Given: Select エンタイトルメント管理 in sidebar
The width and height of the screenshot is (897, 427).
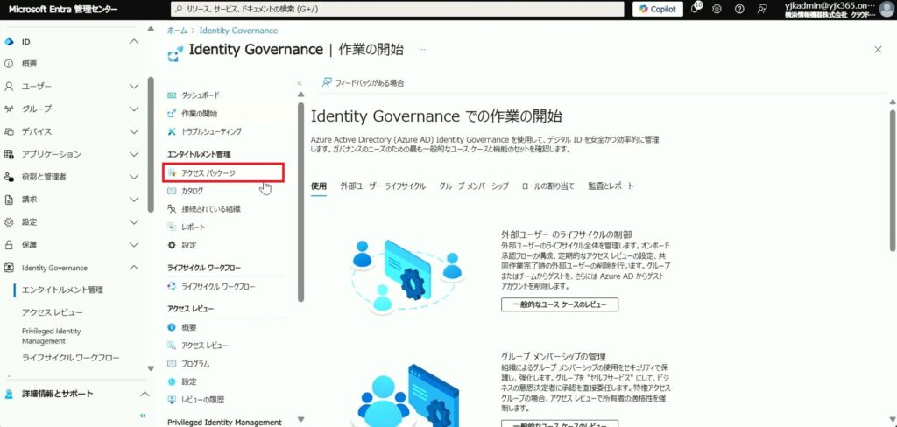Looking at the screenshot, I should point(62,290).
